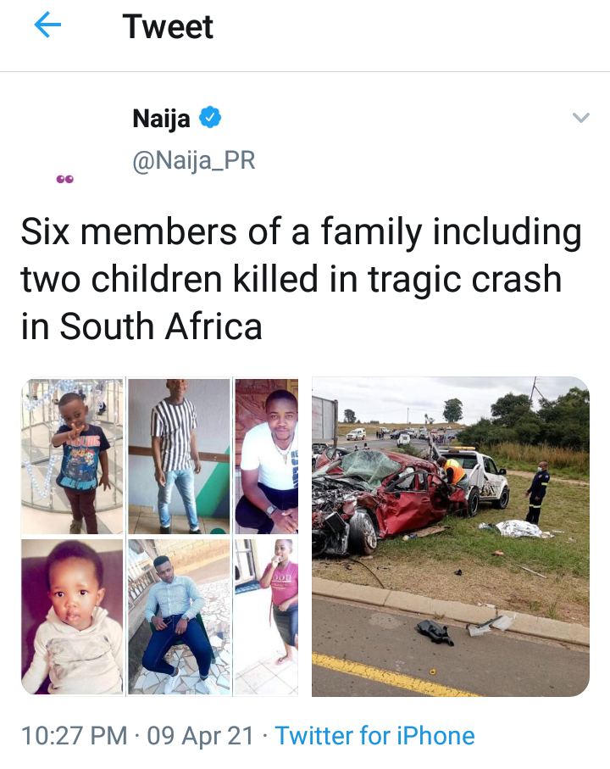
Task: Open collage photo of man in striped shirt
Action: [x=179, y=455]
